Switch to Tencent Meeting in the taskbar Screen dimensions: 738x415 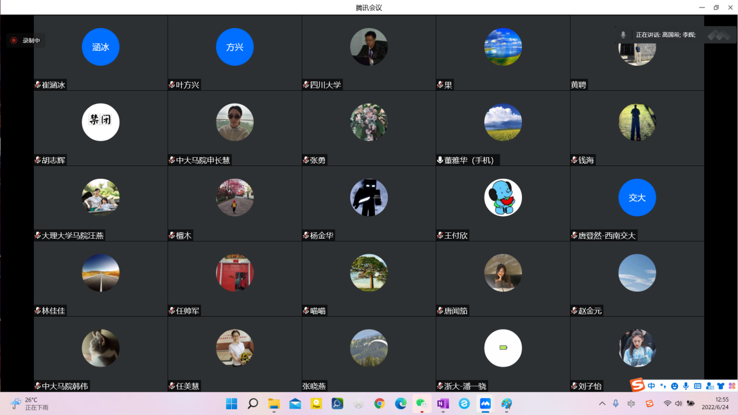pos(485,403)
